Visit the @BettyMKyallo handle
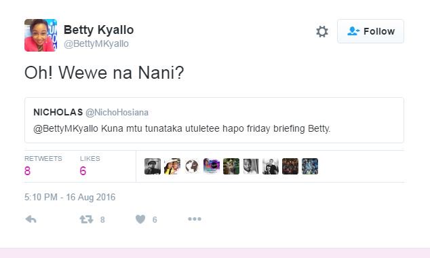The height and width of the screenshot is (258, 430). (x=96, y=43)
